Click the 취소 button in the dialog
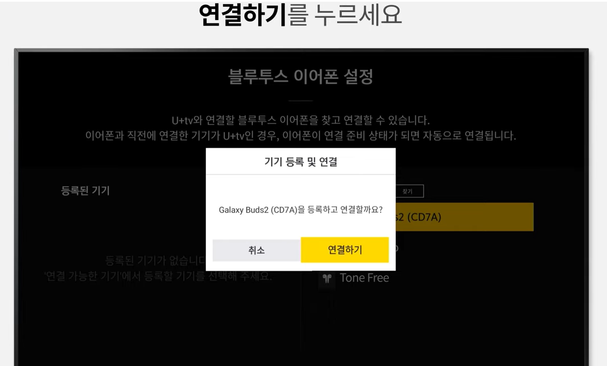The height and width of the screenshot is (366, 607). pos(256,250)
